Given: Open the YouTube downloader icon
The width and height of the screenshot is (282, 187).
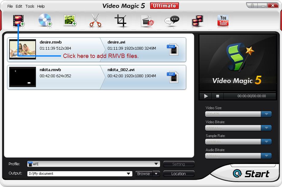Looking at the screenshot, I should coord(223,21).
